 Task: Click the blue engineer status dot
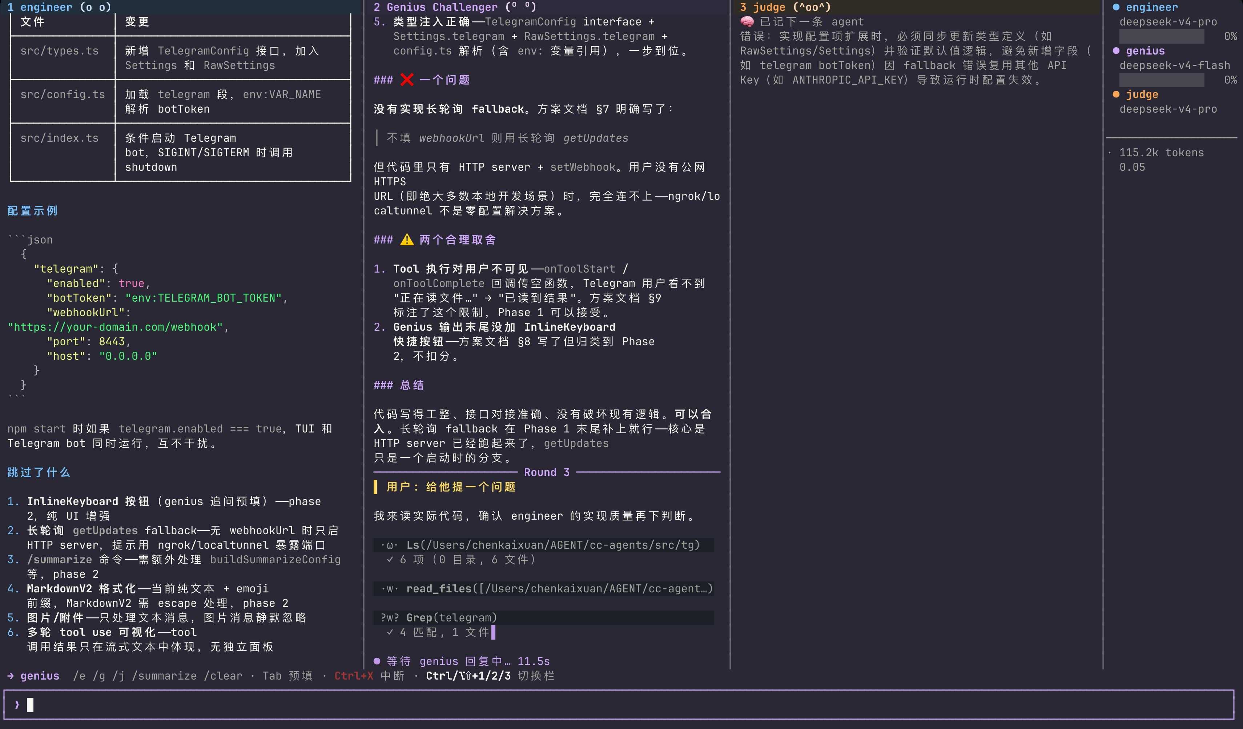pos(1116,7)
